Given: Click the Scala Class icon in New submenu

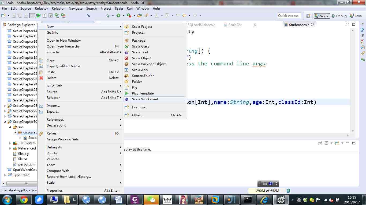Looking at the screenshot, I should 126,46.
